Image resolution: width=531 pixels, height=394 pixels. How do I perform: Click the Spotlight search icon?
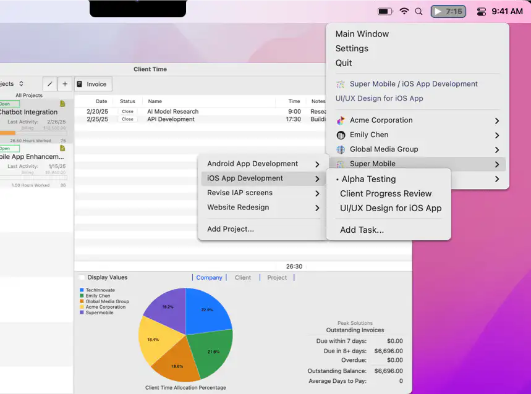[419, 11]
